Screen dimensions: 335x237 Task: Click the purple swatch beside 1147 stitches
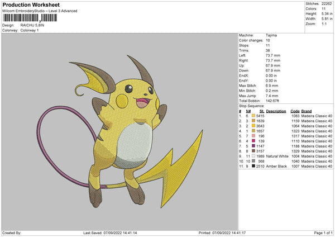pos(253,146)
